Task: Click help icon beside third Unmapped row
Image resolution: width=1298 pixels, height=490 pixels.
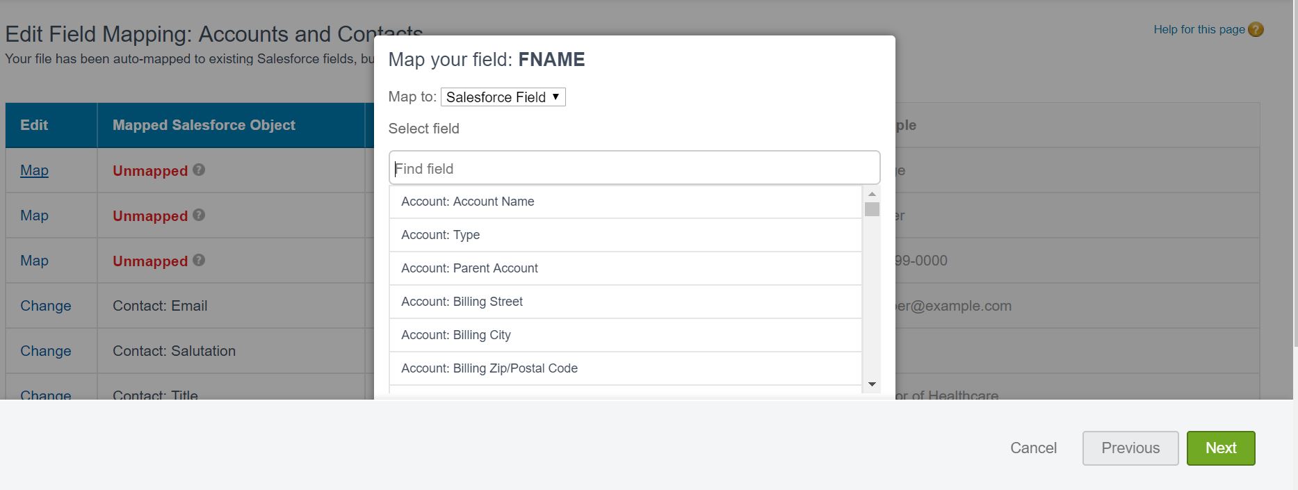Action: (199, 260)
